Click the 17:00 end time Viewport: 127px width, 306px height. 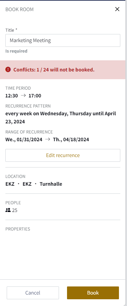tap(35, 96)
